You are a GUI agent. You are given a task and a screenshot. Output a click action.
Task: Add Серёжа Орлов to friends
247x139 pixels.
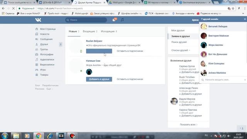pos(189,72)
